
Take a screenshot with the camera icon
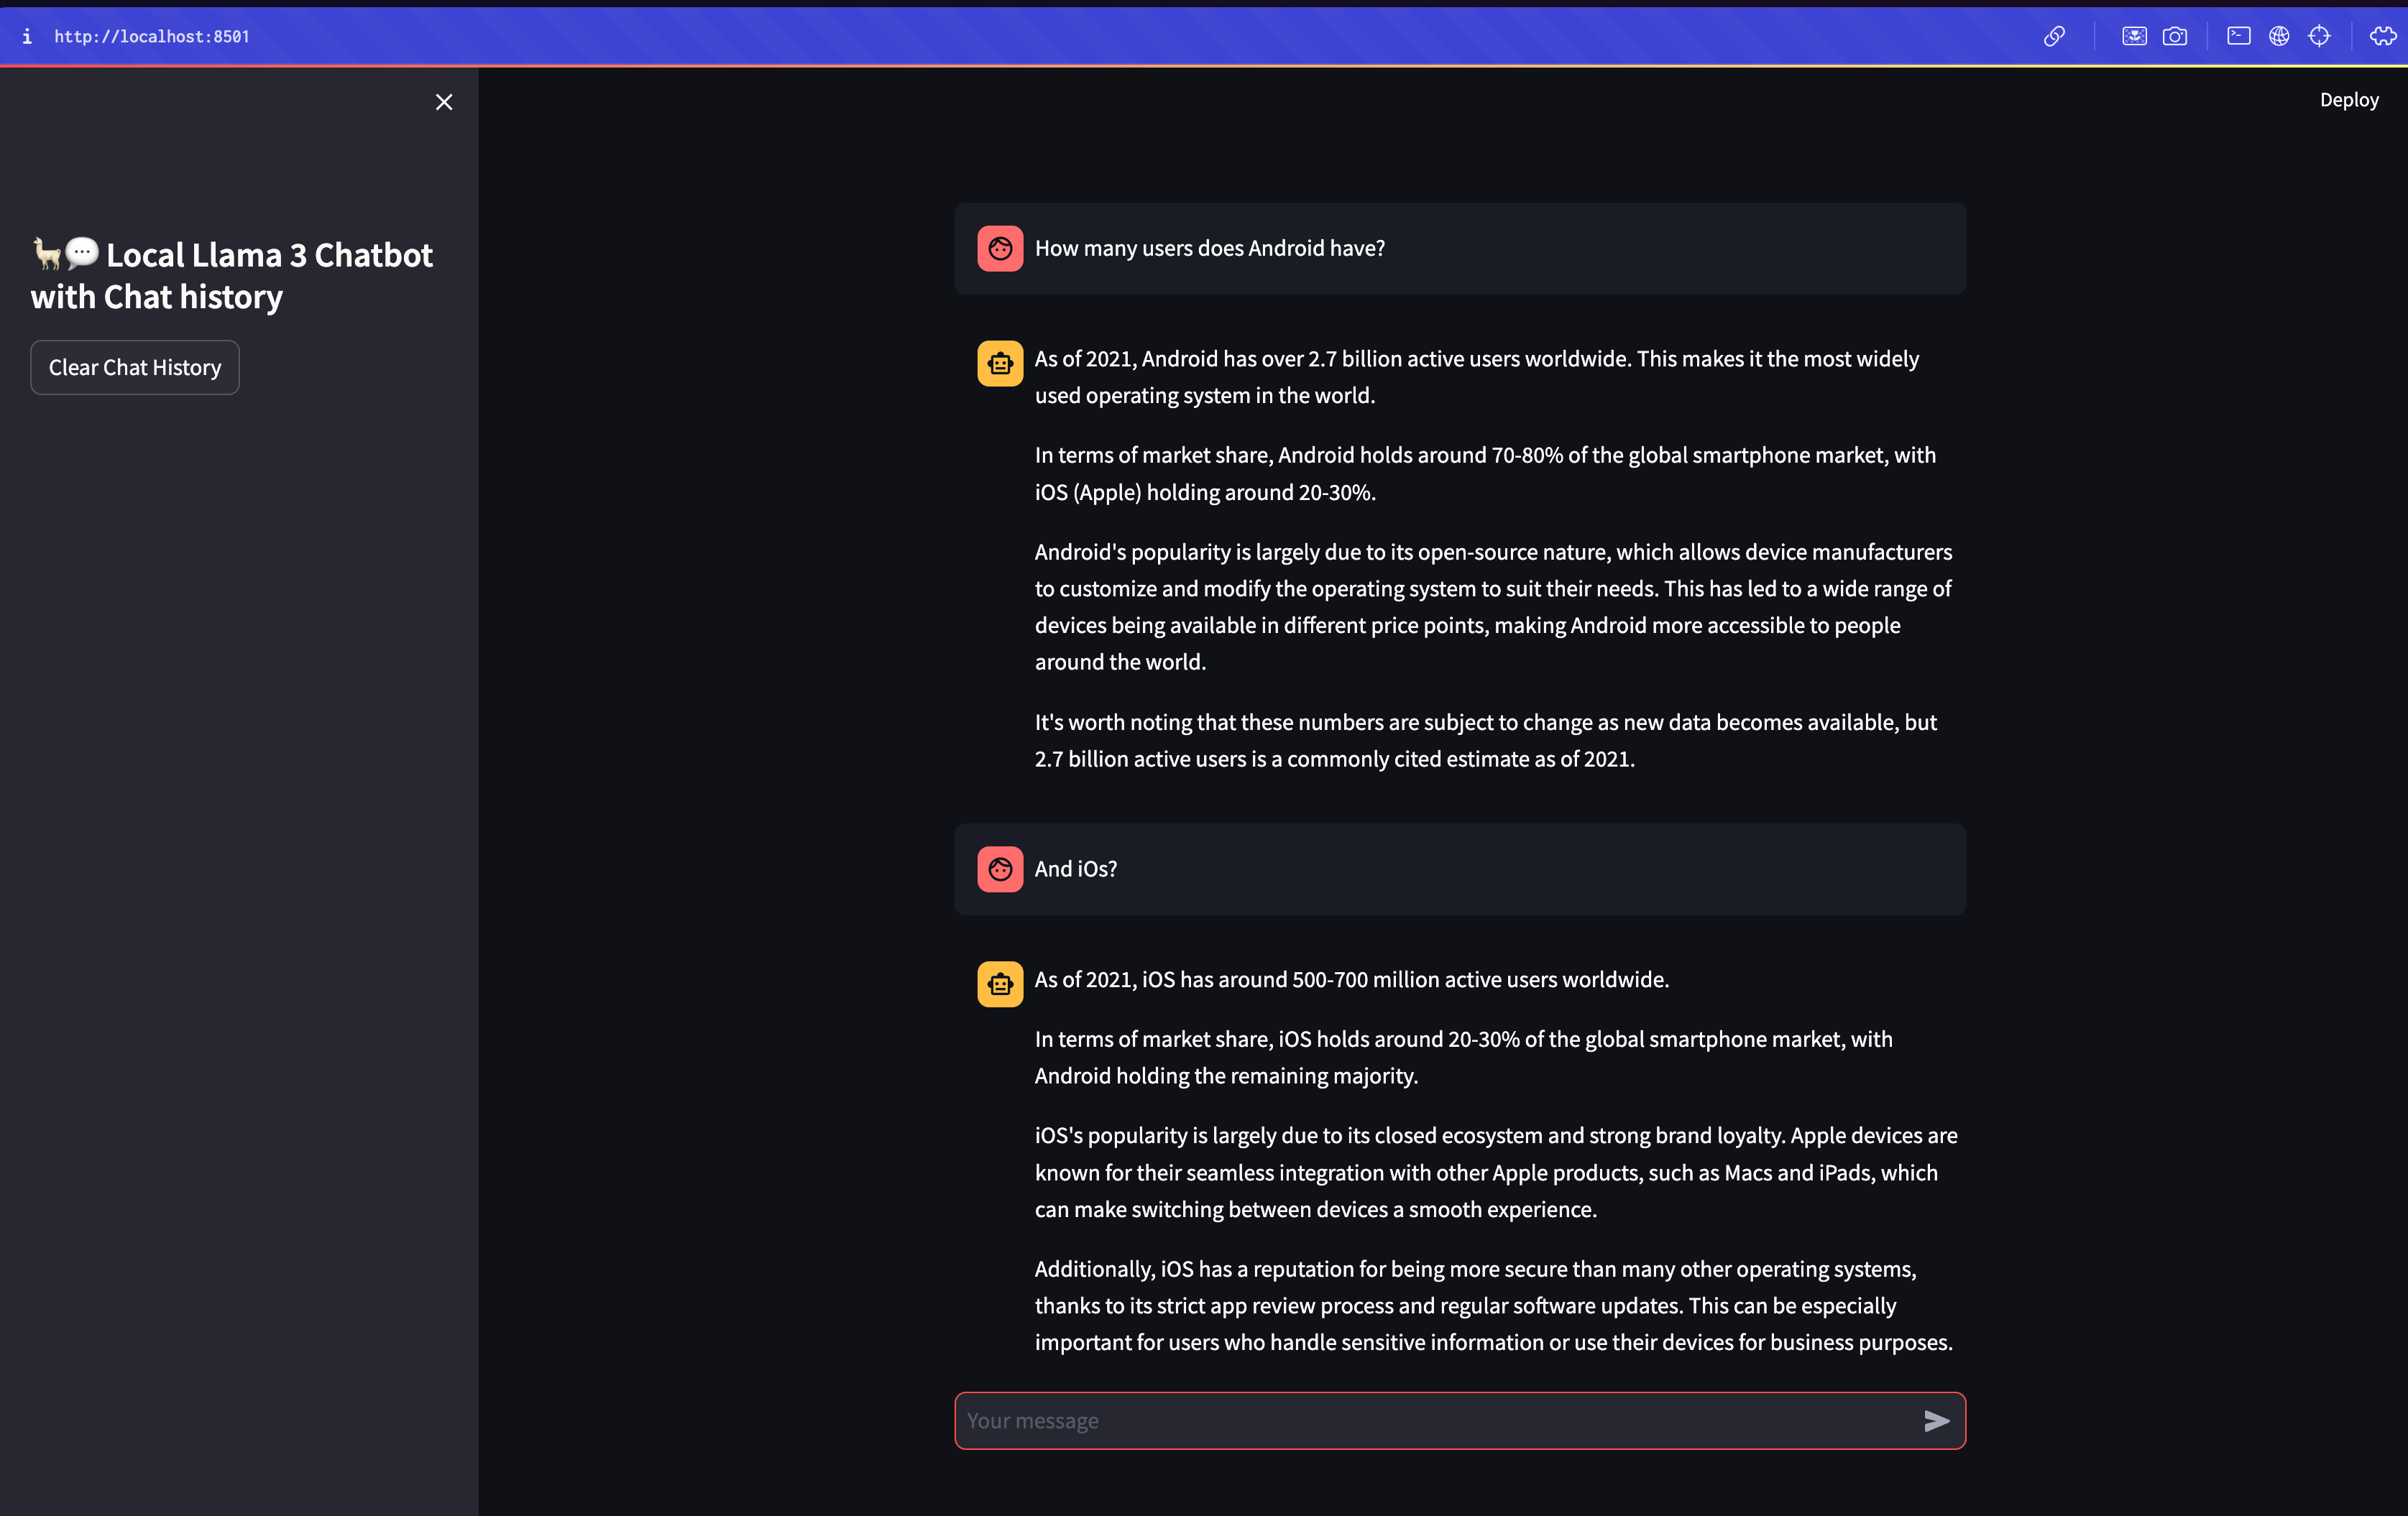(2174, 37)
